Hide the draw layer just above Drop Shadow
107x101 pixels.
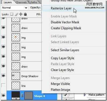pos(3,66)
